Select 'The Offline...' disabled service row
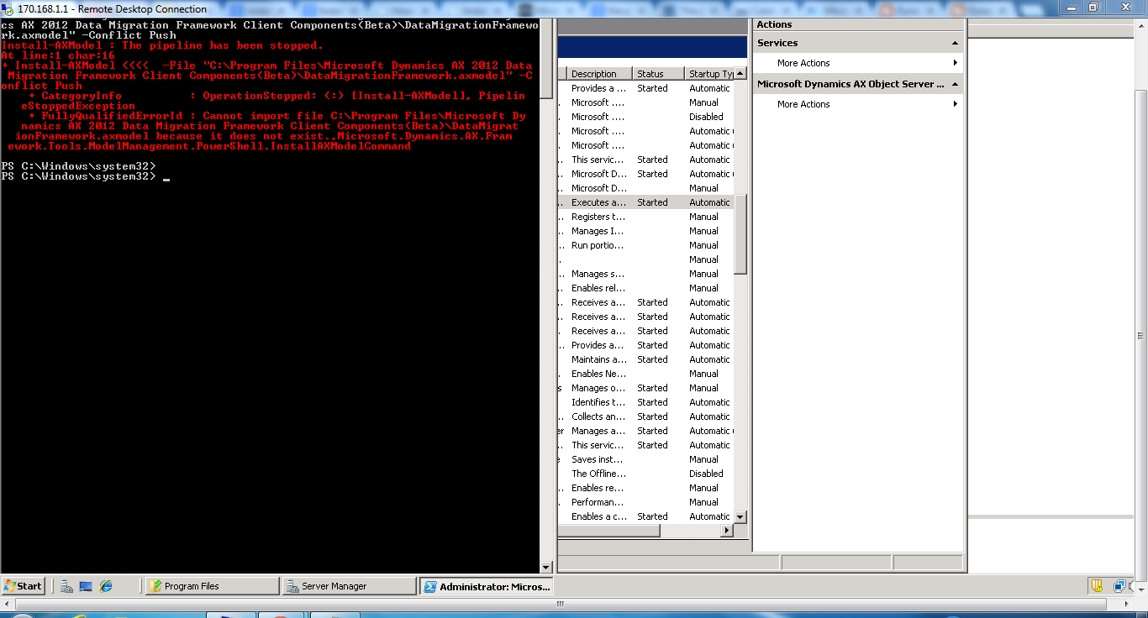Screen dimensions: 1148x618 645,474
